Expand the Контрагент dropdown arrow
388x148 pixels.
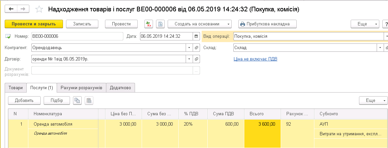click(x=189, y=47)
